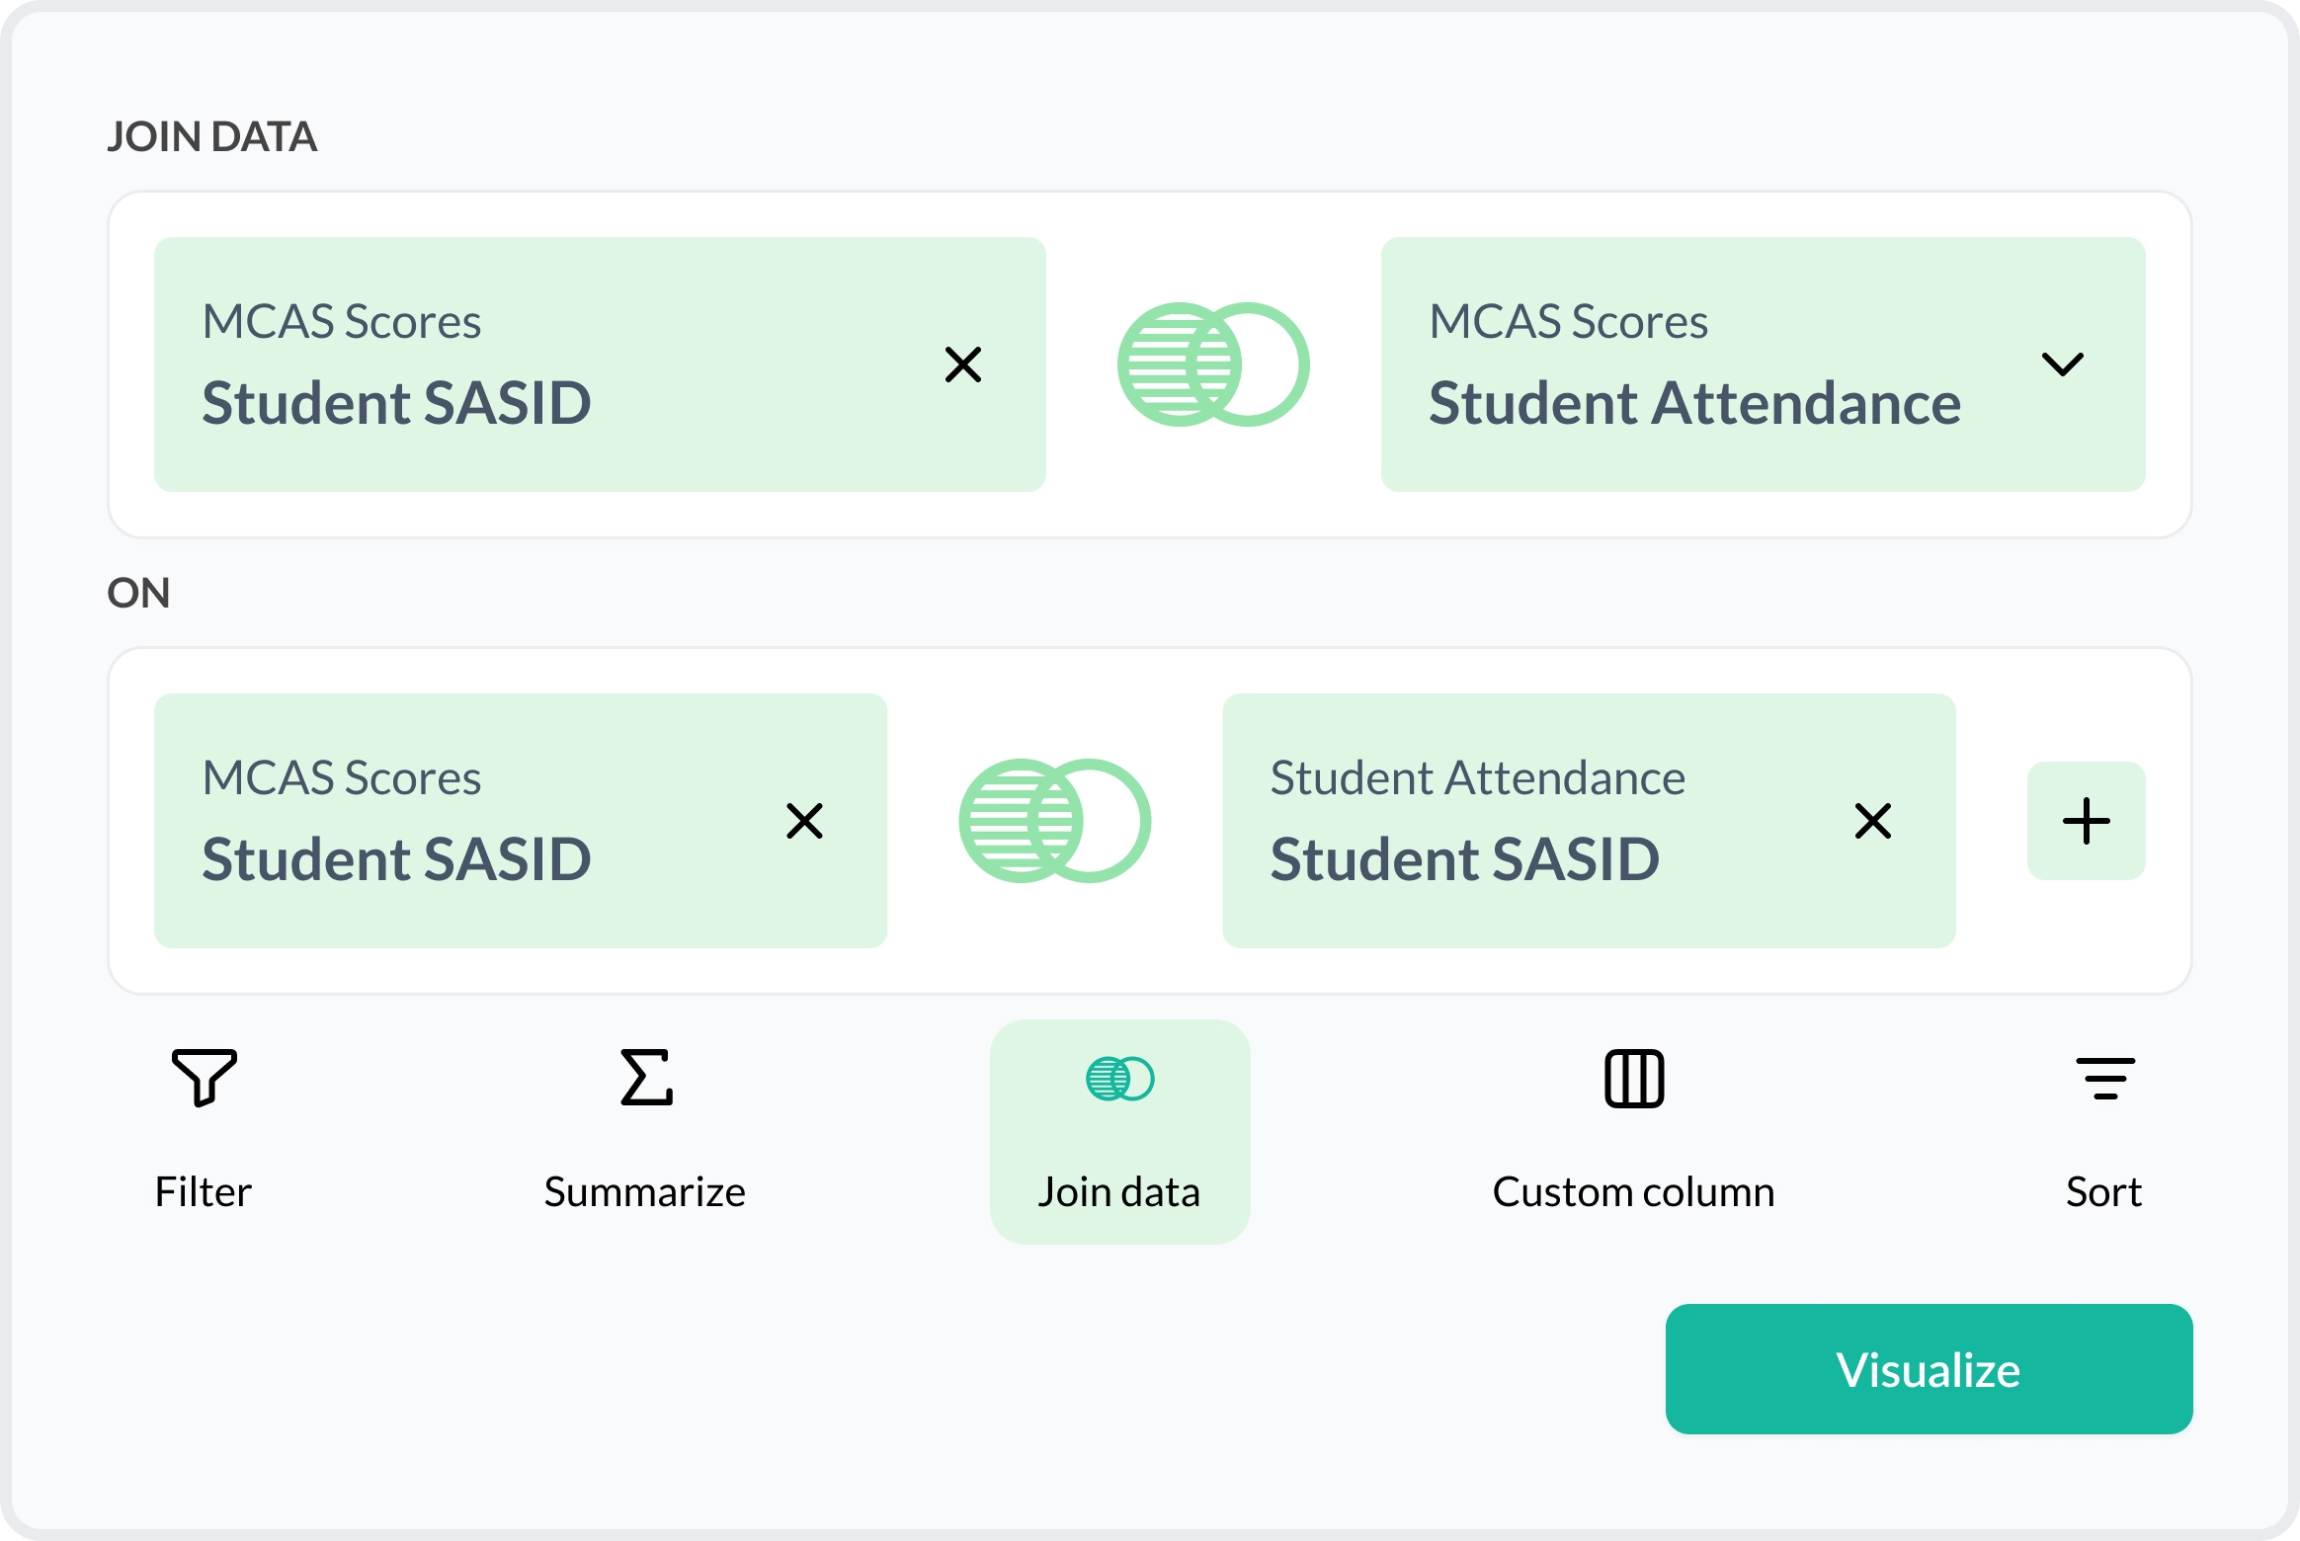Click the Custom column label
The width and height of the screenshot is (2300, 1541).
1634,1192
